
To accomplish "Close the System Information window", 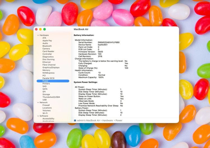I will 36,29.
